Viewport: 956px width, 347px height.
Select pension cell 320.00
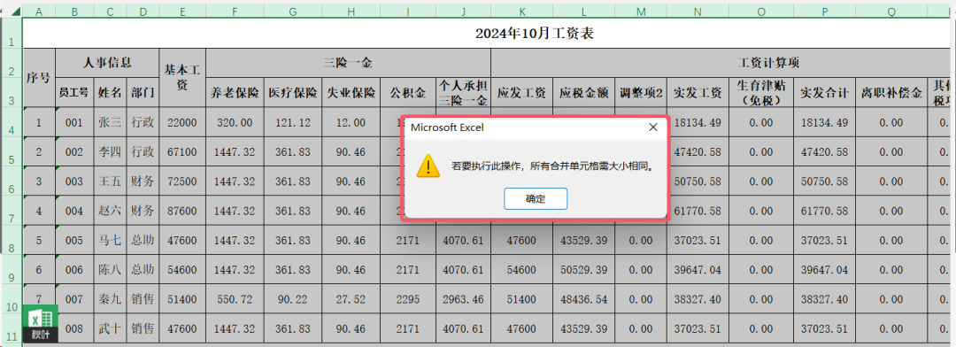pyautogui.click(x=235, y=122)
